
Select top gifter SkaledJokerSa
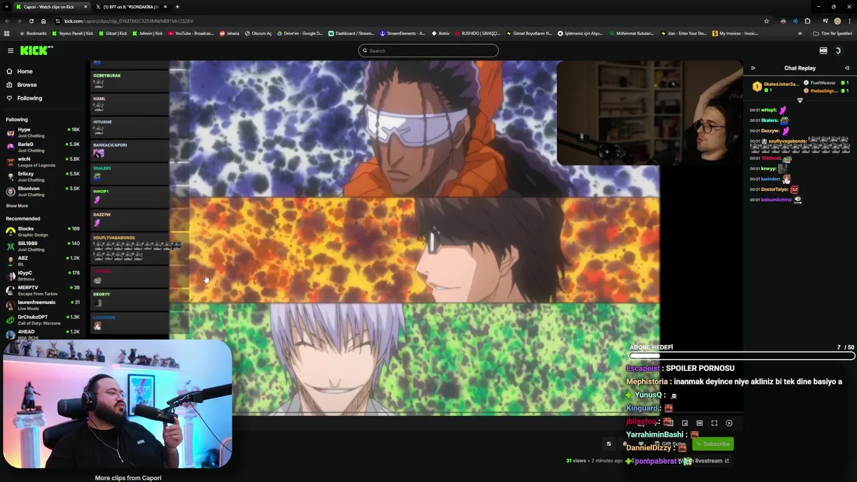pos(775,86)
